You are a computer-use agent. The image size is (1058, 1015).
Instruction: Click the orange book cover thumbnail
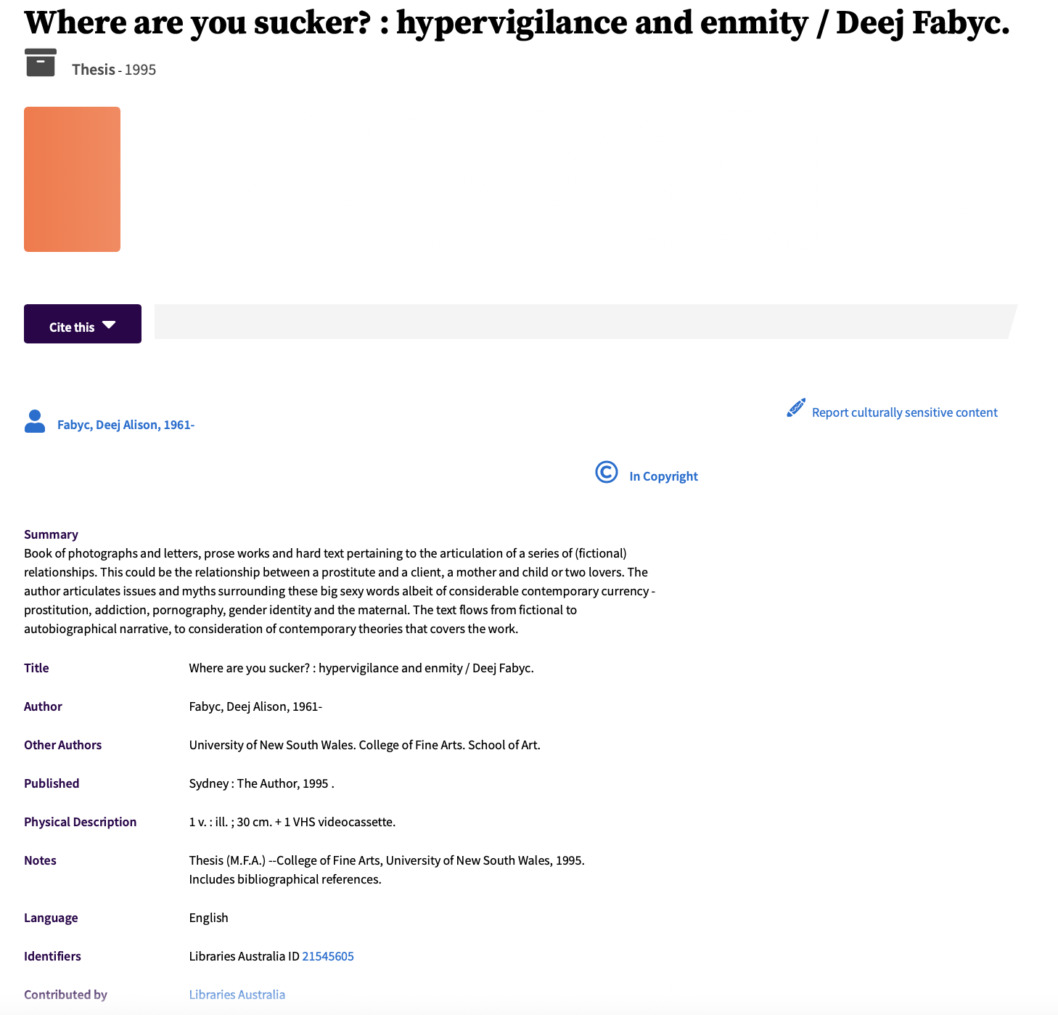pos(72,179)
